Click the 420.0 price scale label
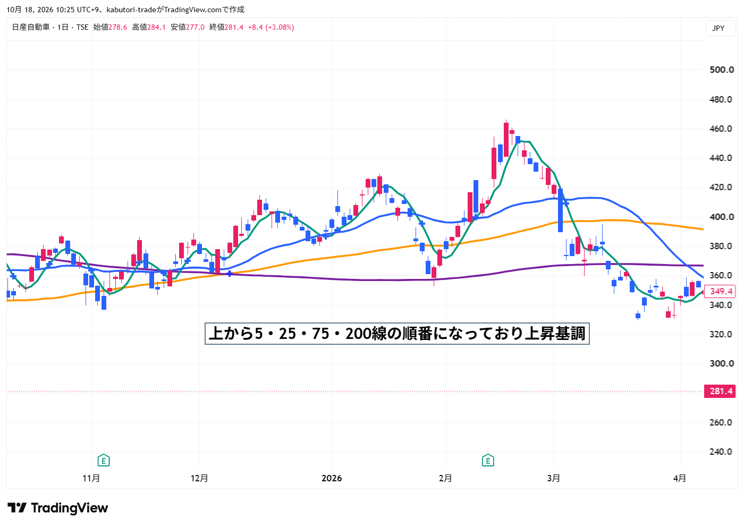The image size is (744, 527). pos(722,187)
